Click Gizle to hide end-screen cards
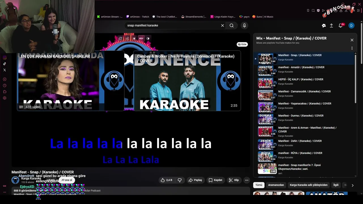Image resolution: width=363 pixels, height=204 pixels. (242, 44)
